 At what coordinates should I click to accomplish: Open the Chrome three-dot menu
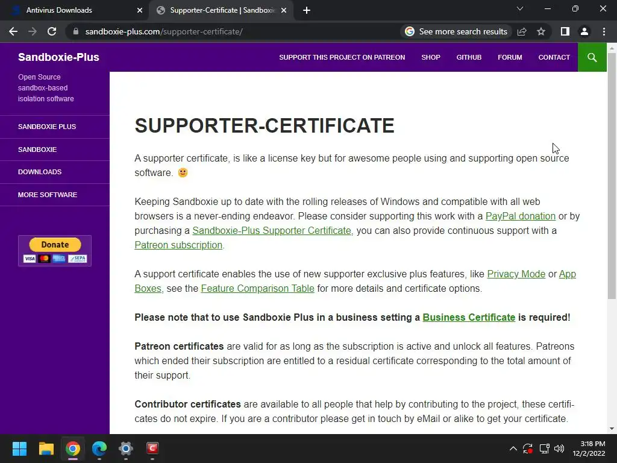pos(604,31)
